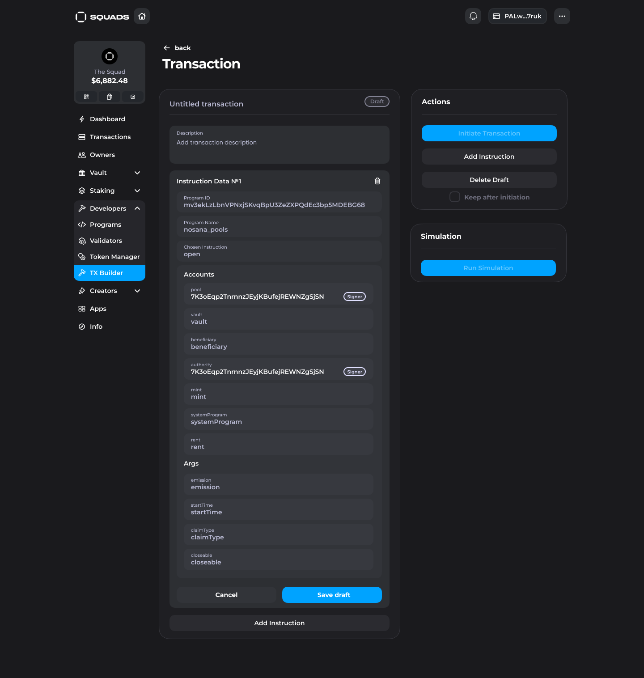Screen dimensions: 644x678
Task: Click the copy address icon under balance
Action: [x=110, y=97]
